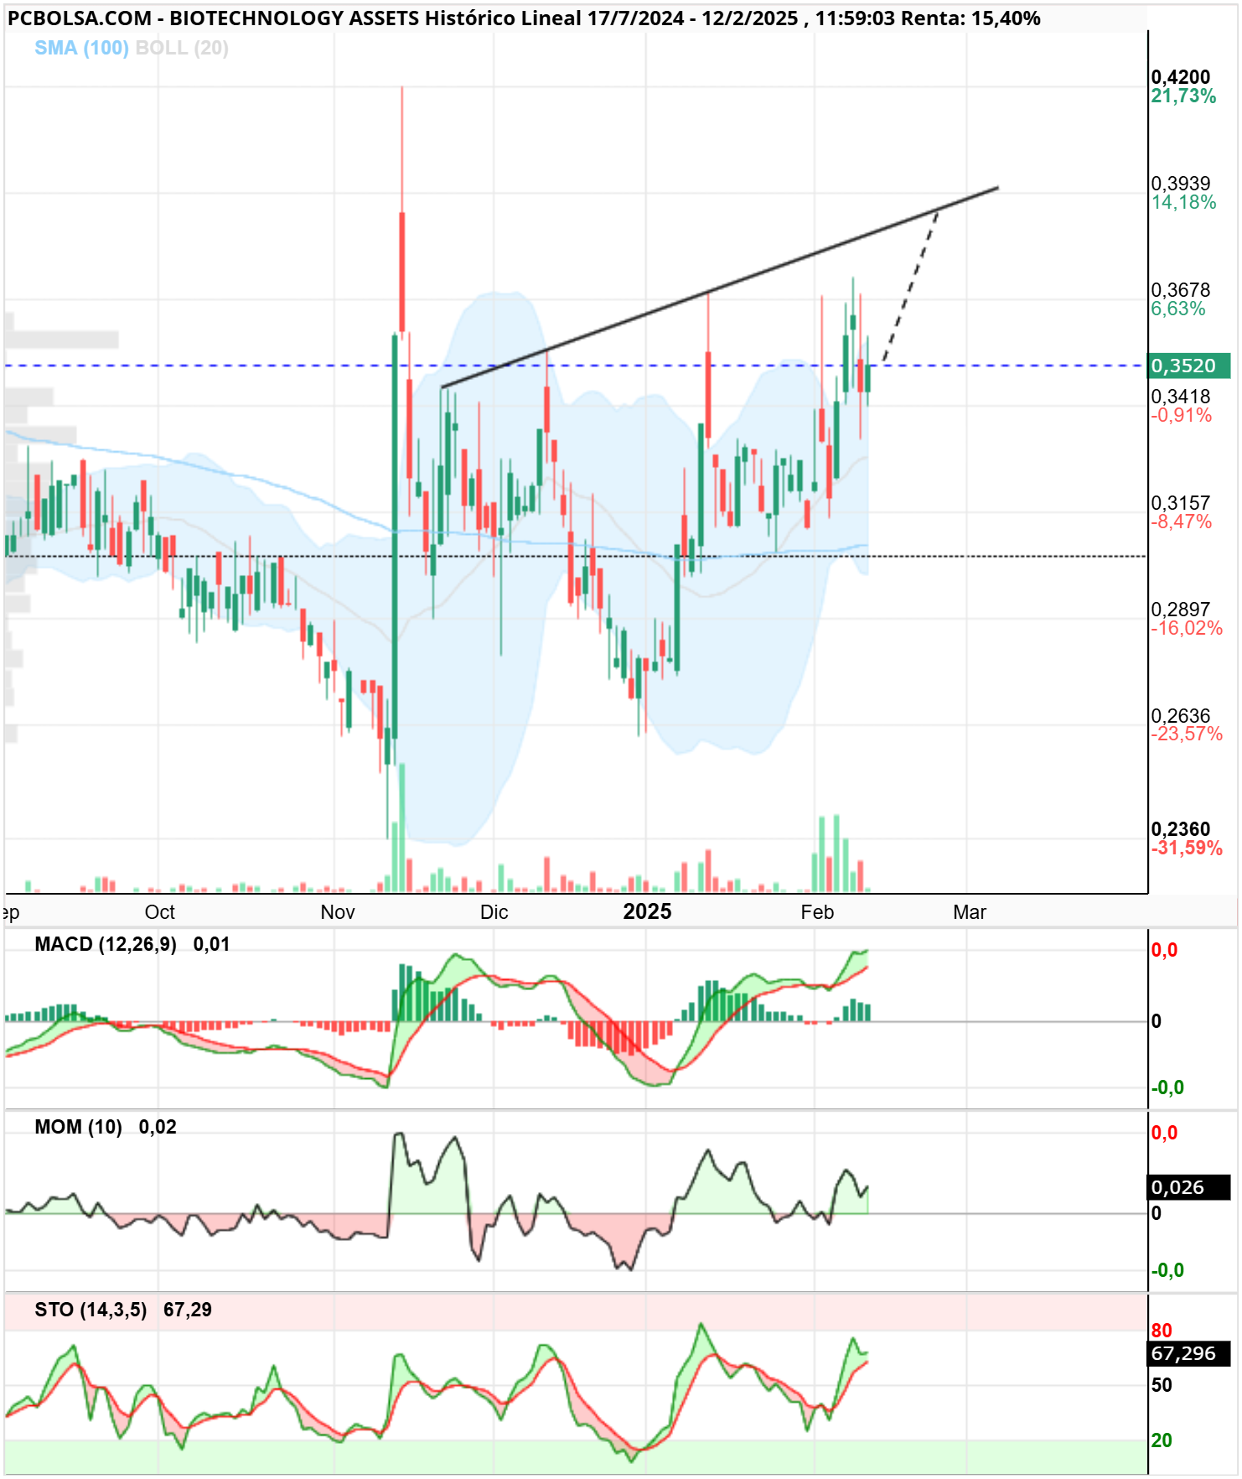Click the 0,3678 price axis label

(x=1180, y=290)
